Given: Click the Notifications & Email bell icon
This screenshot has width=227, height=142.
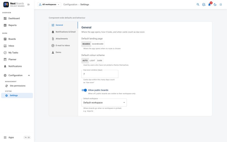Looking at the screenshot, I should pos(53,32).
